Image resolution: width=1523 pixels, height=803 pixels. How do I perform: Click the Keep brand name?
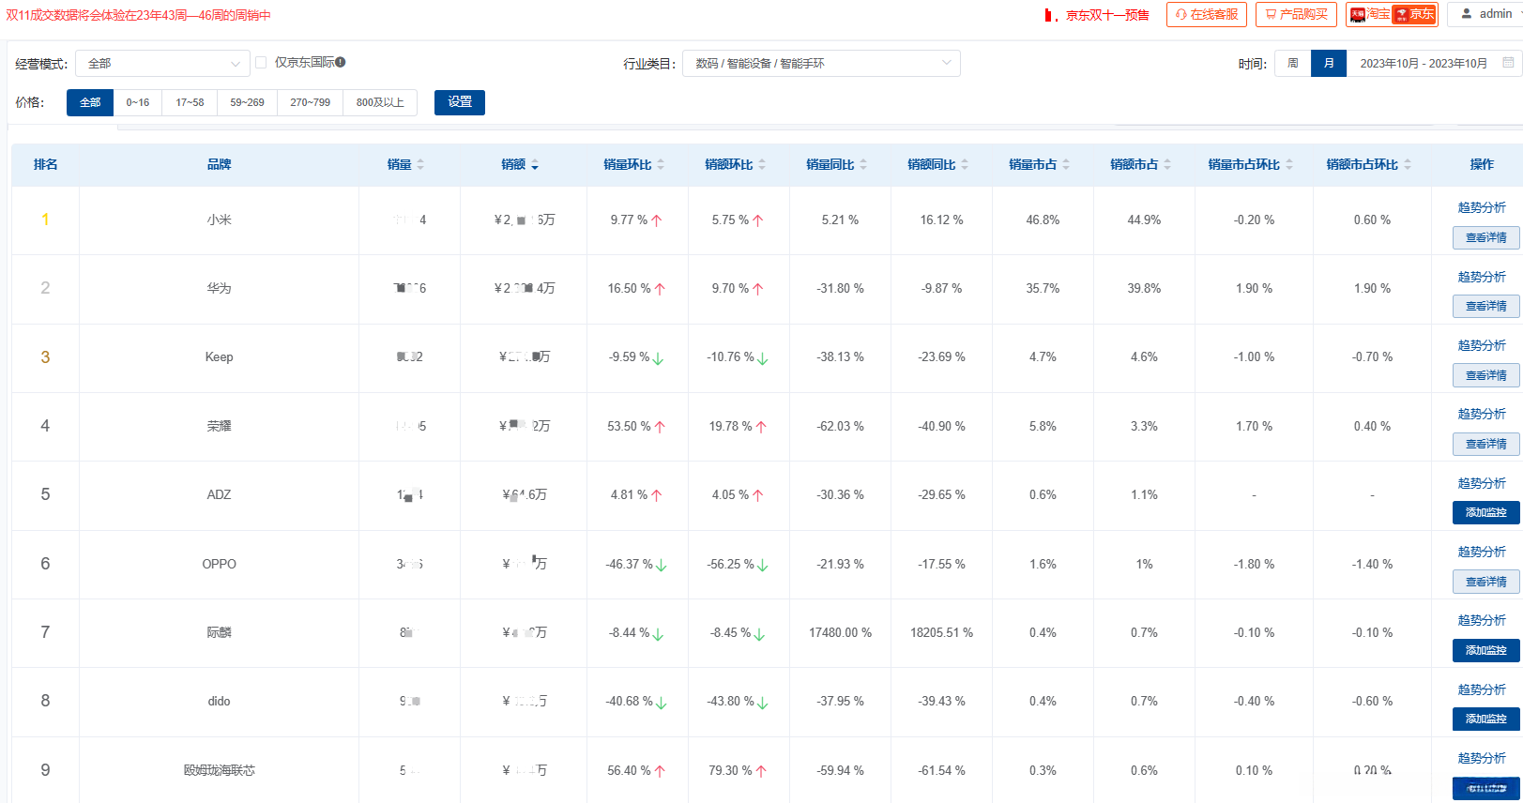pos(219,356)
